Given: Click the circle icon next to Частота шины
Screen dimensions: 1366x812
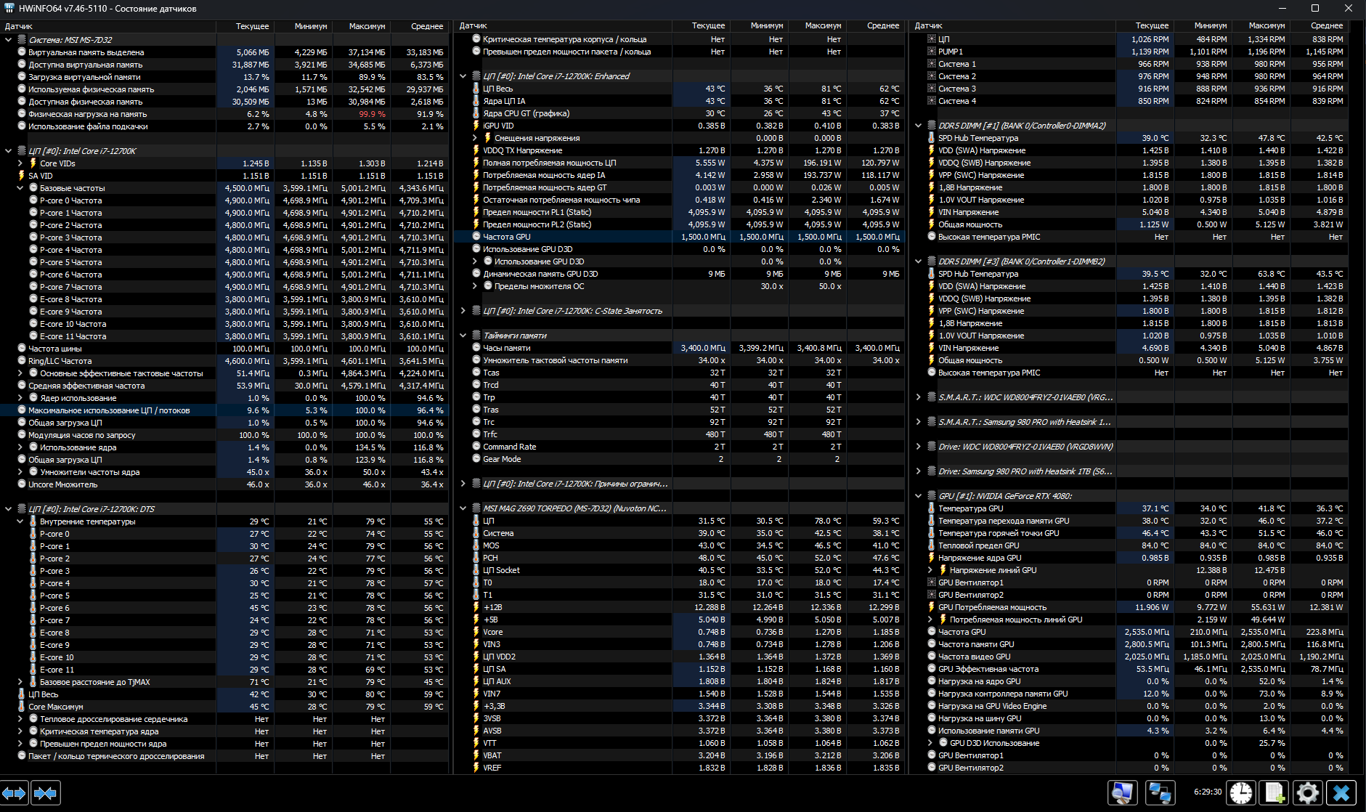Looking at the screenshot, I should [x=22, y=349].
